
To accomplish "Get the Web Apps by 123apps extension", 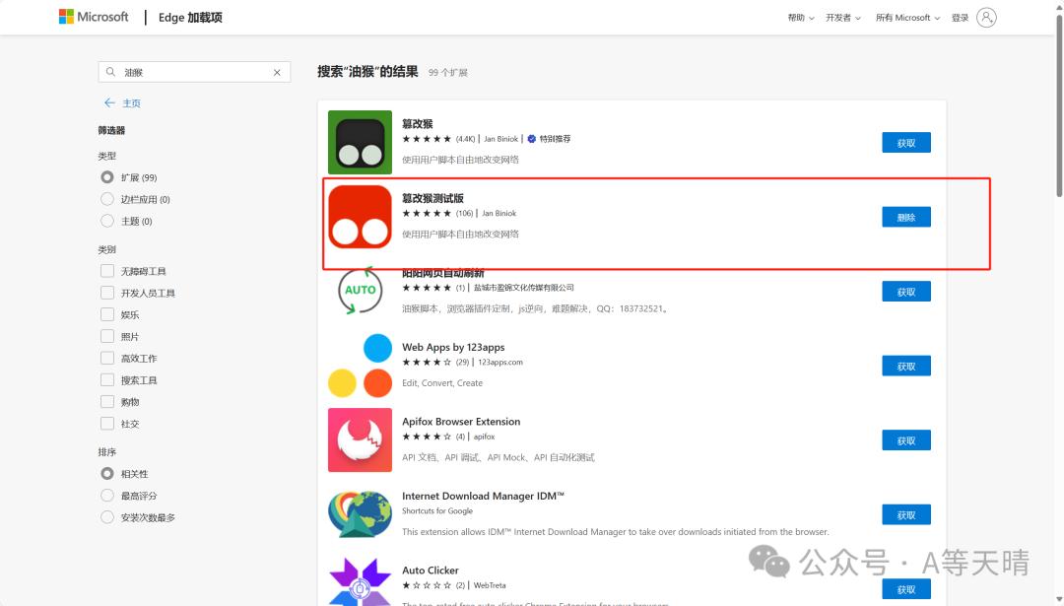I will 906,366.
